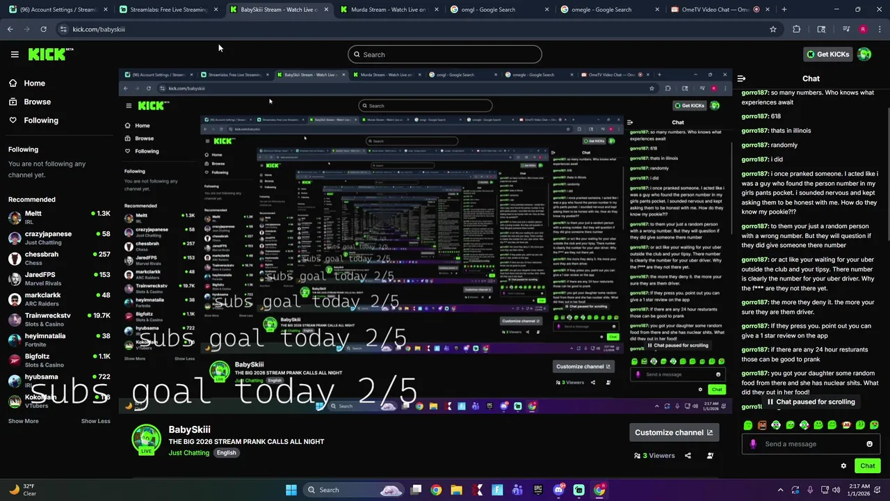Pick the first green emote in the row
The width and height of the screenshot is (890, 501).
pyautogui.click(x=748, y=425)
